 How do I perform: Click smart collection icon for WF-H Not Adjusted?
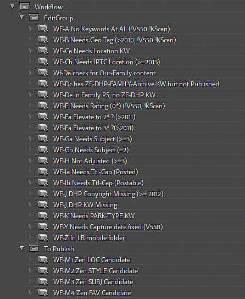tap(43, 161)
